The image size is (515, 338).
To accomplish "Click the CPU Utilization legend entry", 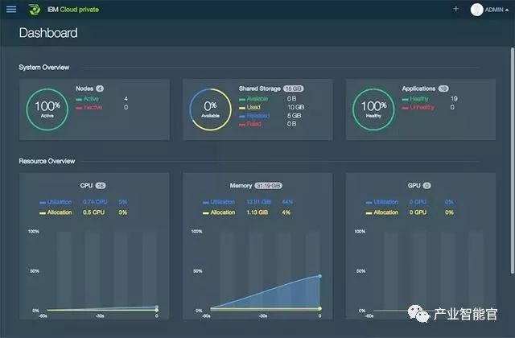I will pyautogui.click(x=56, y=202).
